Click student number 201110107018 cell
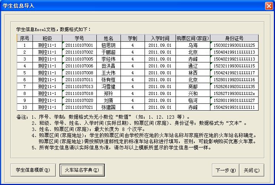 click(79, 93)
